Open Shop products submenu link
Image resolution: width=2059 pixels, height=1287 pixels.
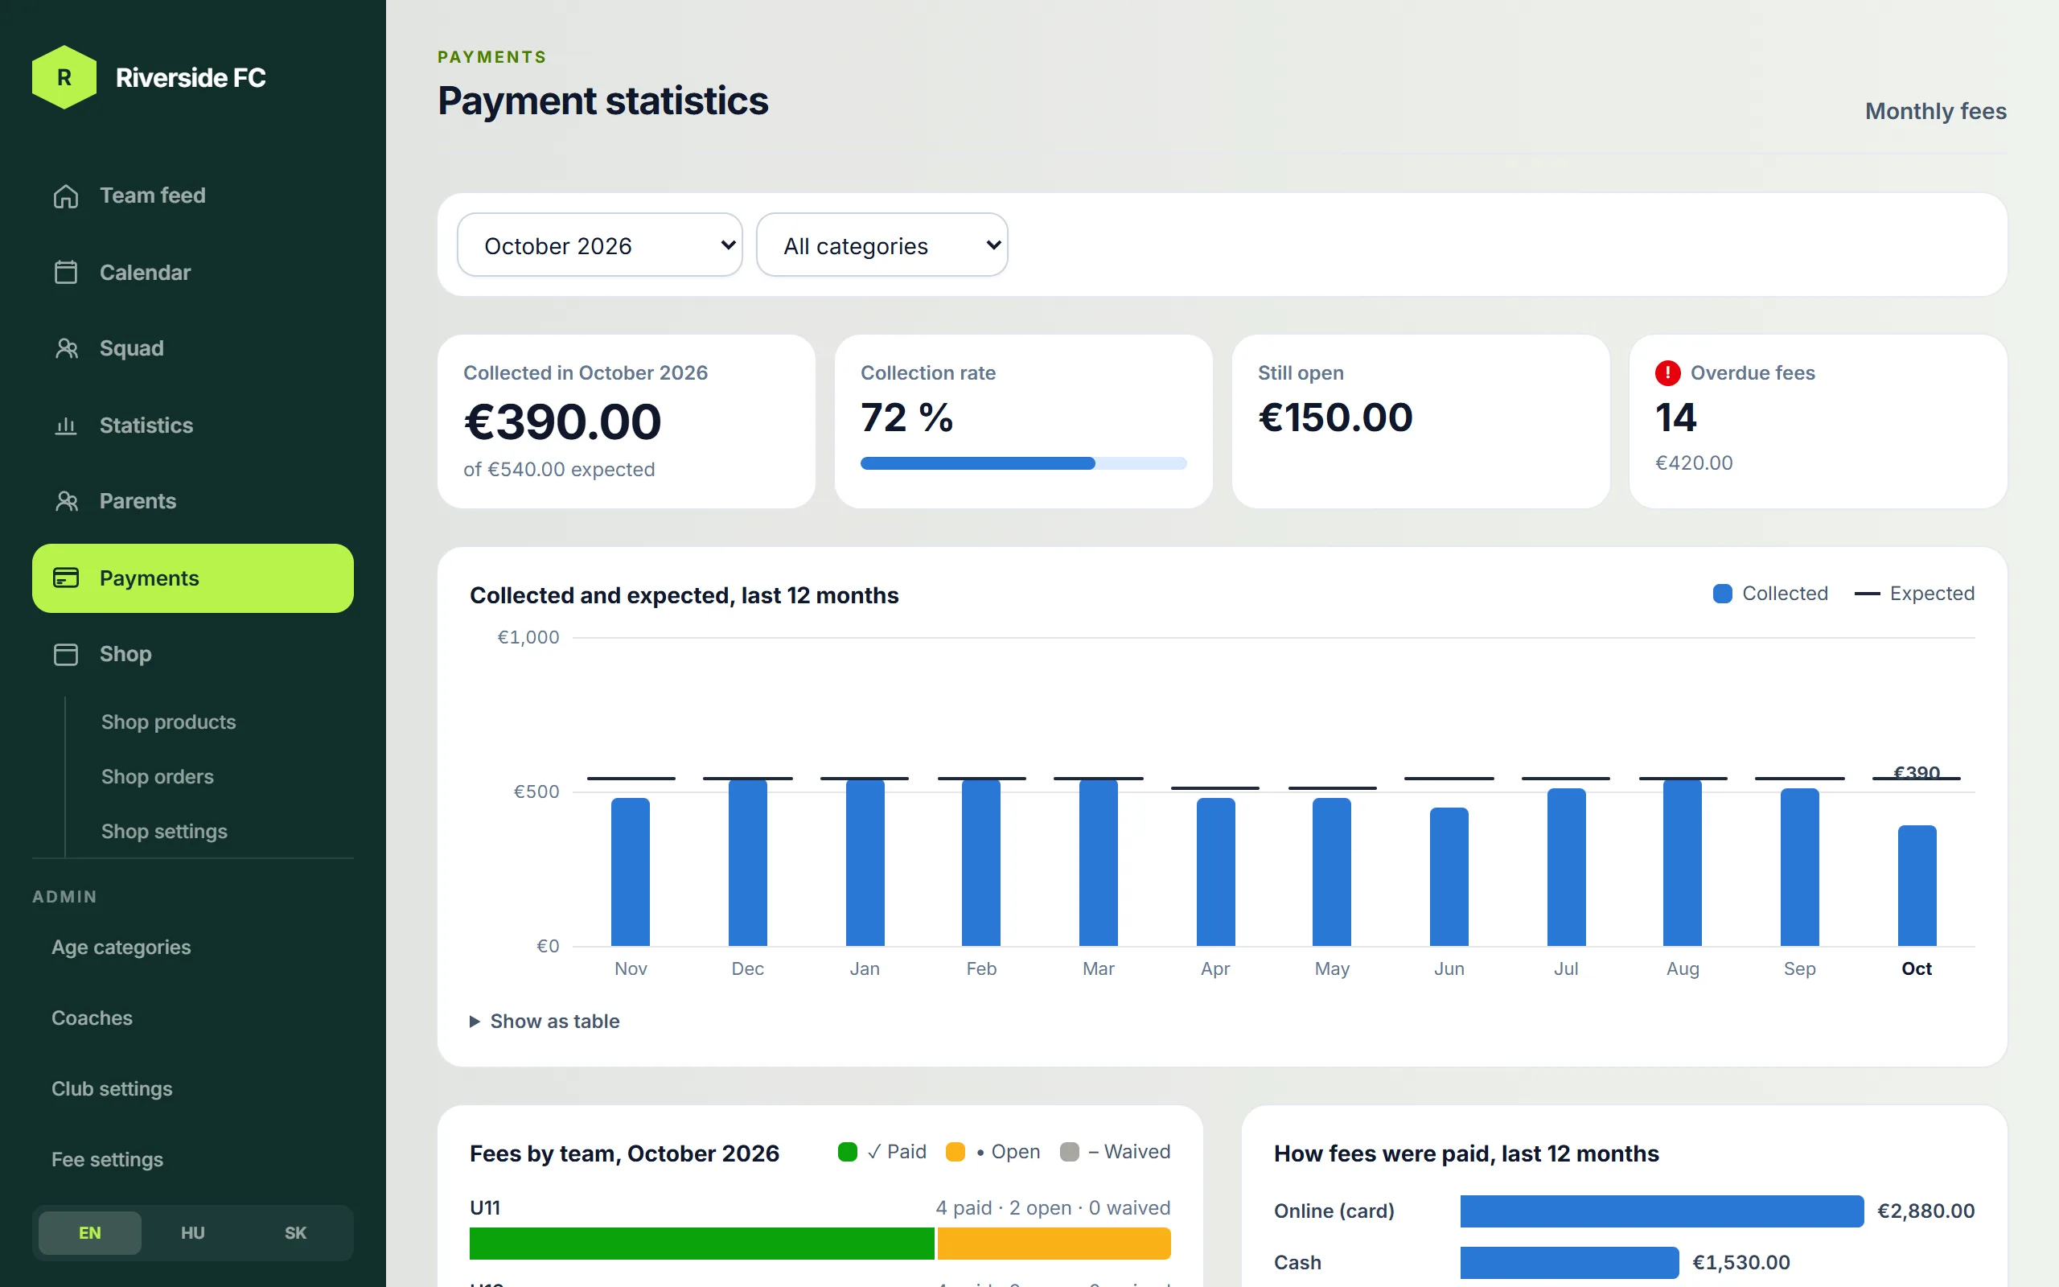click(168, 722)
